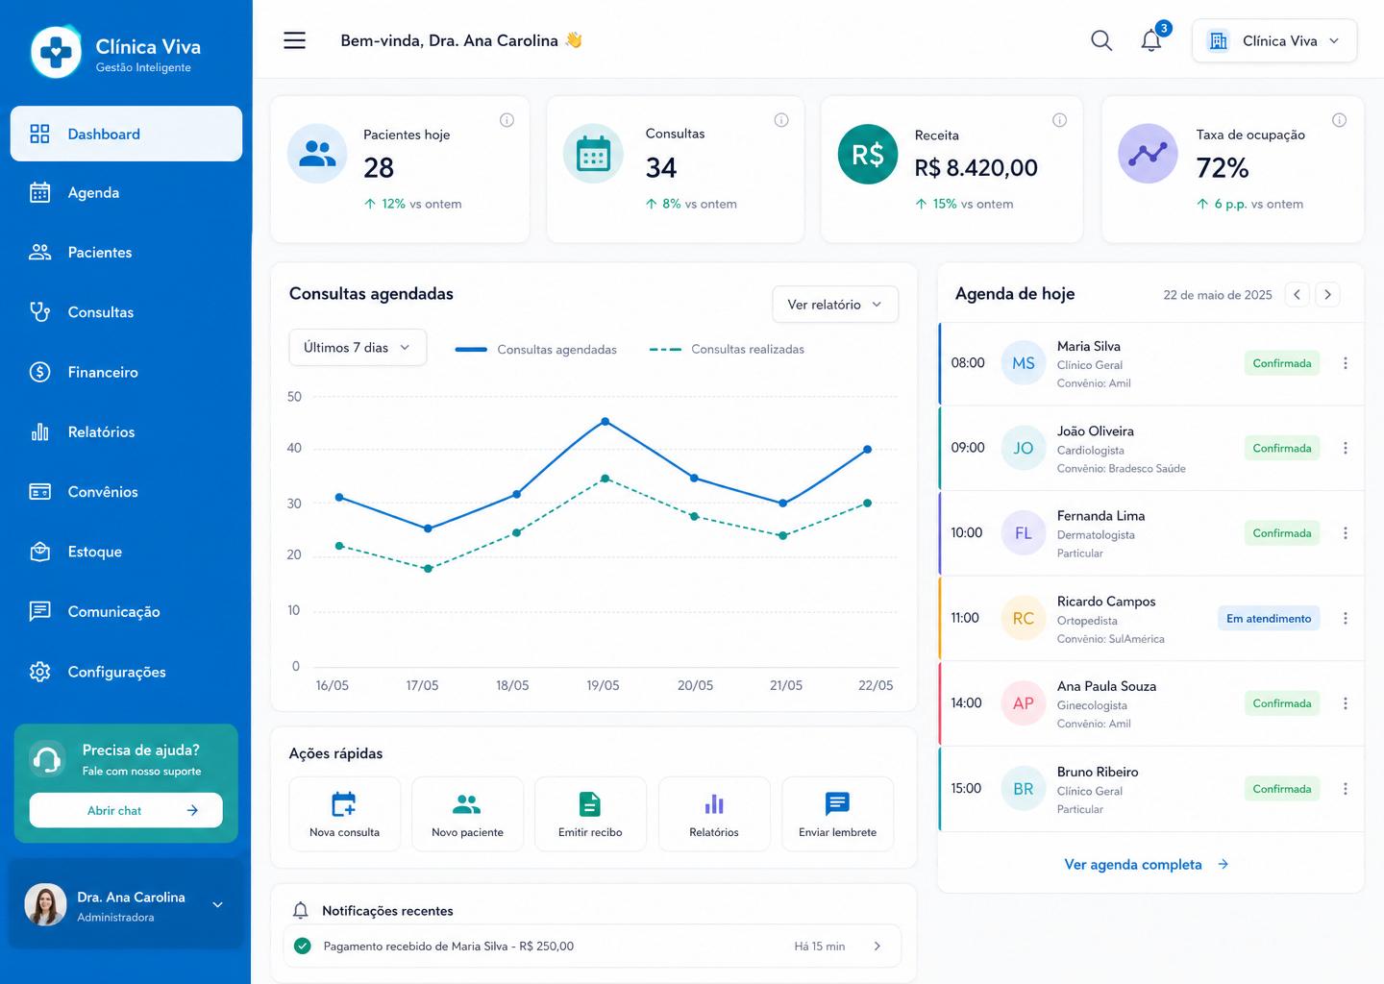This screenshot has width=1384, height=984.
Task: Click info icon on Pacientes hoje card
Action: click(x=507, y=120)
